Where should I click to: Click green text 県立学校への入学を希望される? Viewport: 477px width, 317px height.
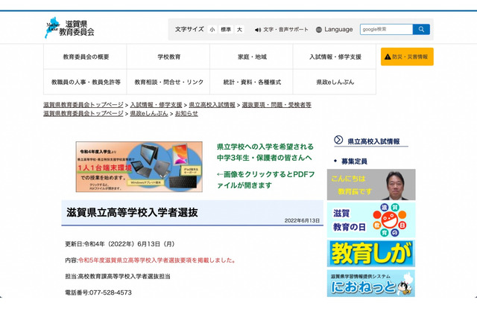[265, 147]
